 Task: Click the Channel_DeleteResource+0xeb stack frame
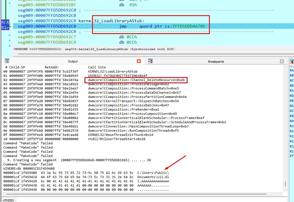click(x=136, y=80)
